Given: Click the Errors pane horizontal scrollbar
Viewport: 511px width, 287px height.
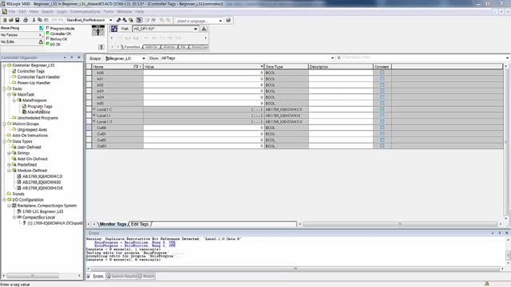Looking at the screenshot, I should [295, 269].
